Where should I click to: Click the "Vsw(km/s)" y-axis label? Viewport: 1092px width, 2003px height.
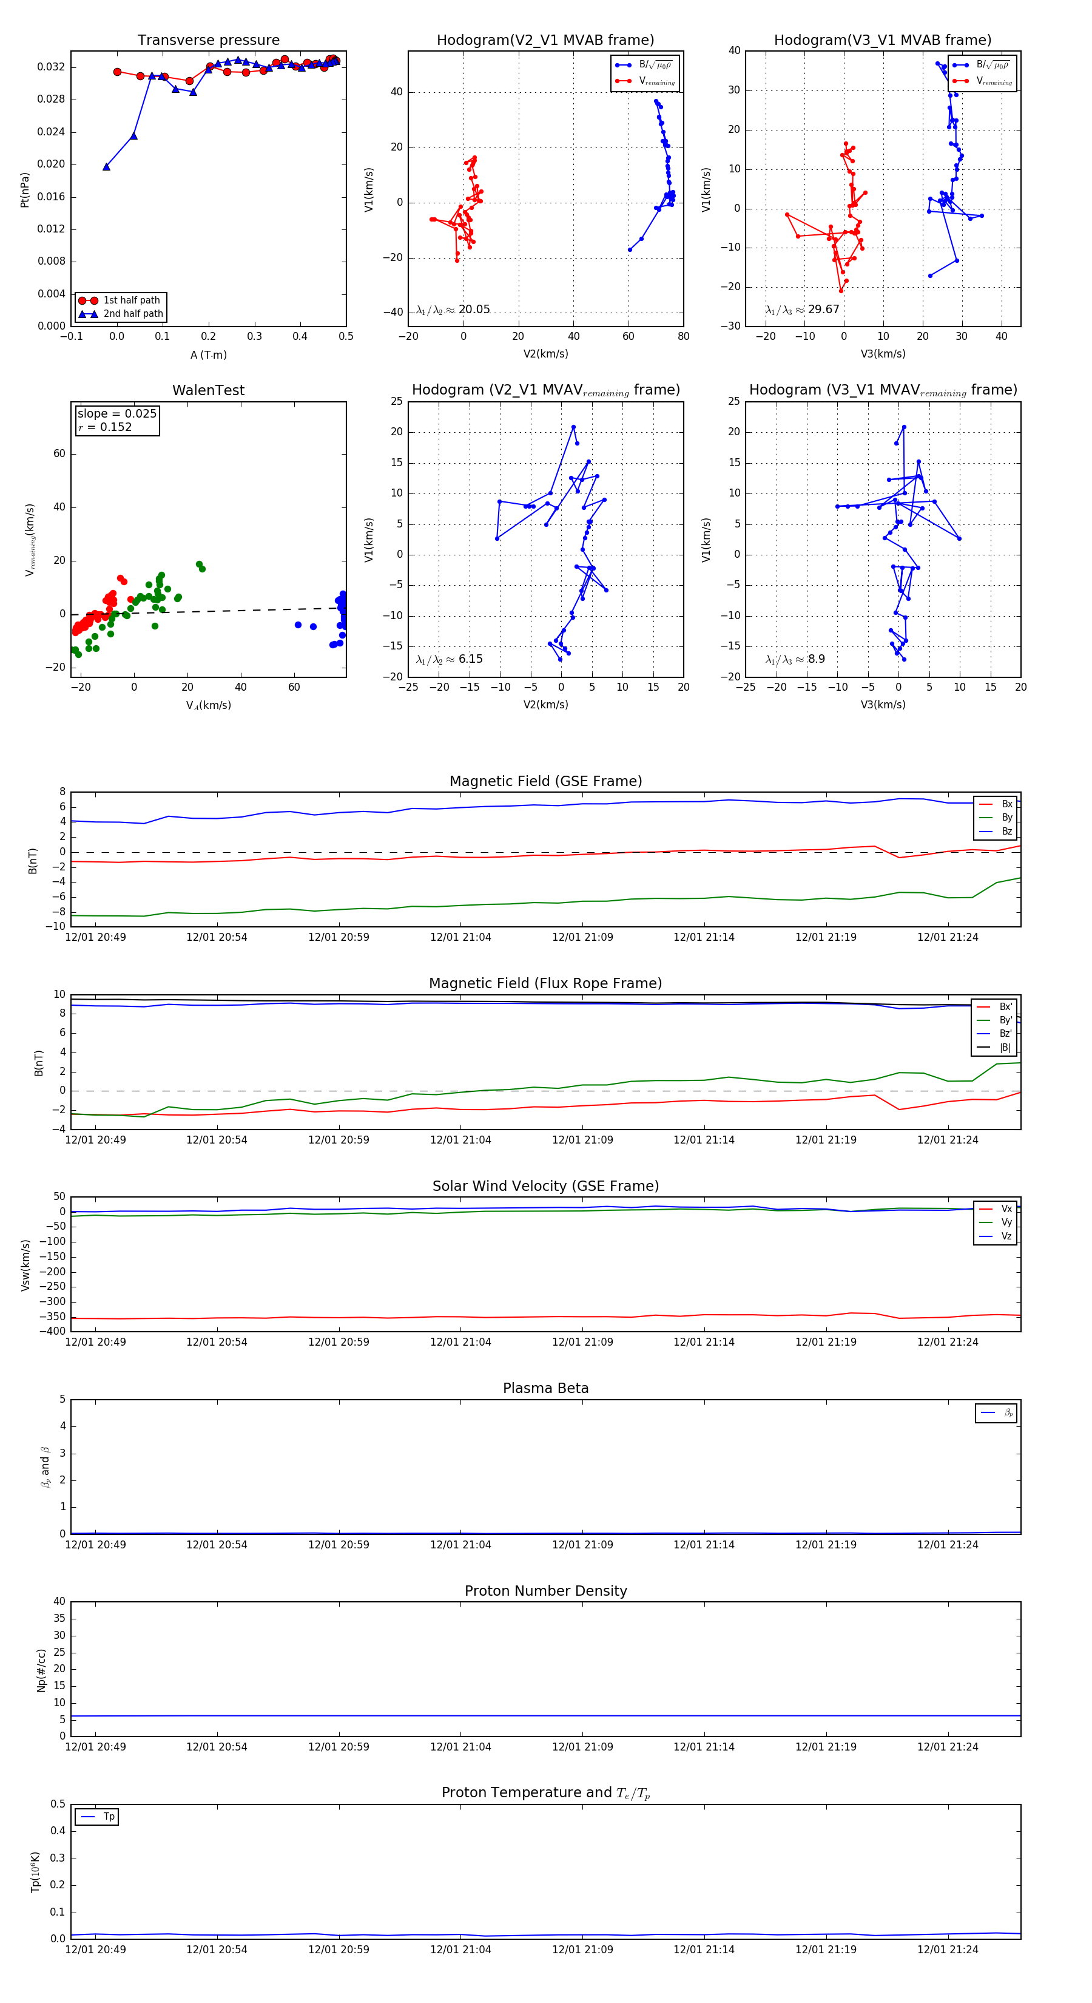coord(25,1265)
